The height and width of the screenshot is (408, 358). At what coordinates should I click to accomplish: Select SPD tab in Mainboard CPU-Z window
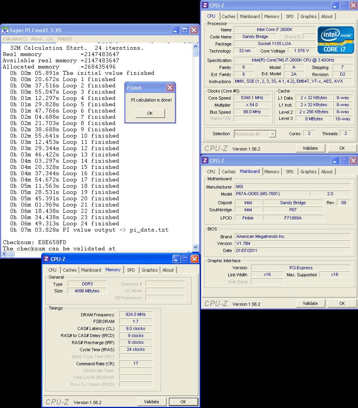pos(289,172)
